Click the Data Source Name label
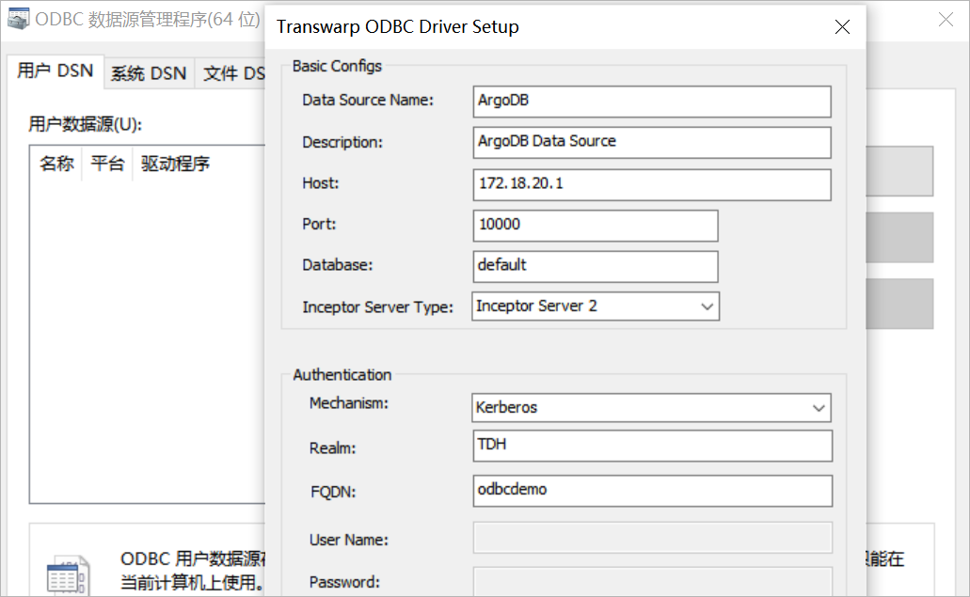The height and width of the screenshot is (597, 970). (x=368, y=100)
